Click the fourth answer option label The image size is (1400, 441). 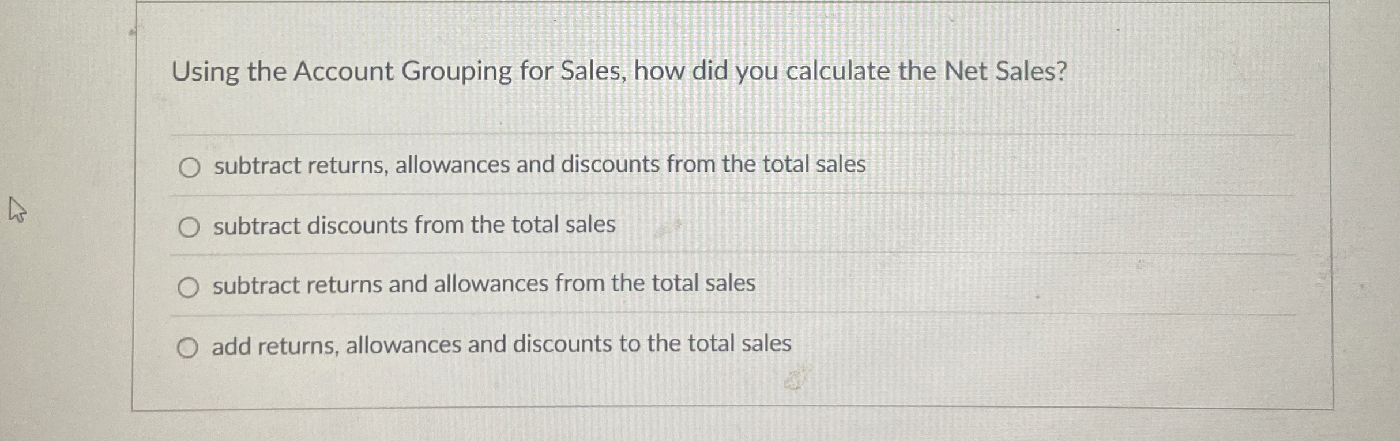pos(500,344)
